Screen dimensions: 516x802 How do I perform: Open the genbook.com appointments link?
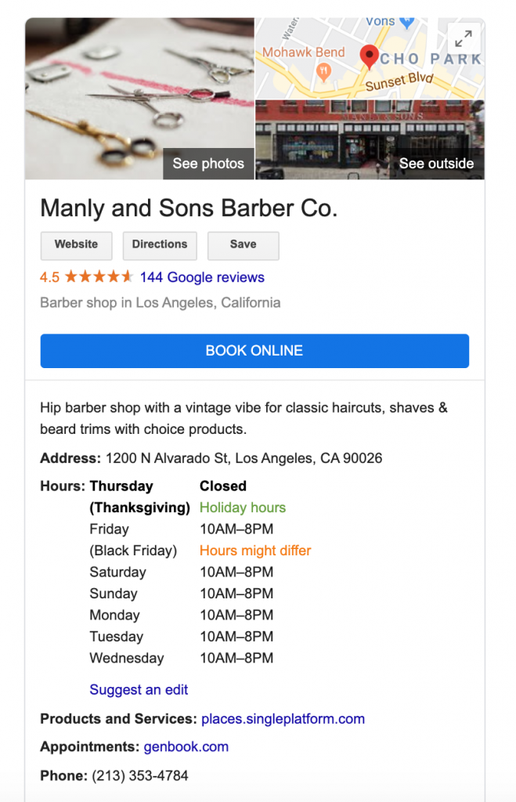(x=186, y=746)
